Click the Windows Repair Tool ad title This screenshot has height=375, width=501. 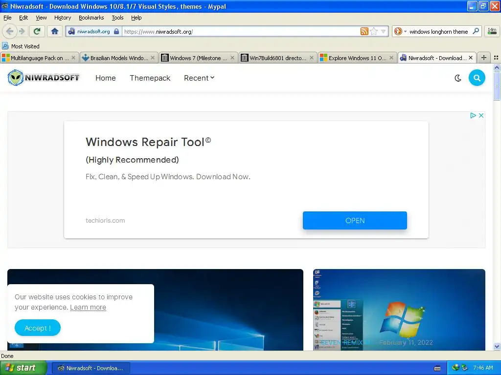[148, 142]
